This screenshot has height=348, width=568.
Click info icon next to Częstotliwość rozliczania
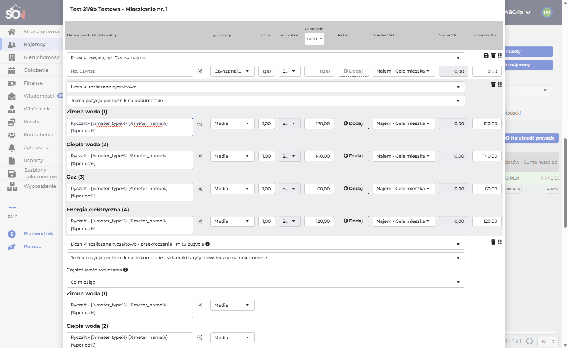(126, 270)
